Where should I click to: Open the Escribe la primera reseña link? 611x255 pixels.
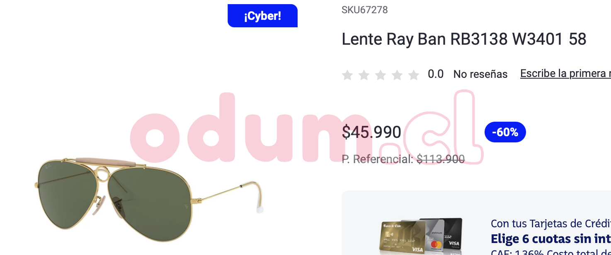pos(565,74)
